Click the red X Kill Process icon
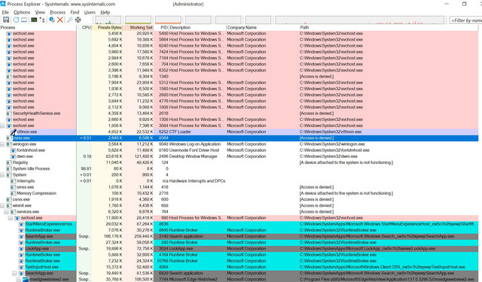The width and height of the screenshot is (482, 282). (60, 20)
